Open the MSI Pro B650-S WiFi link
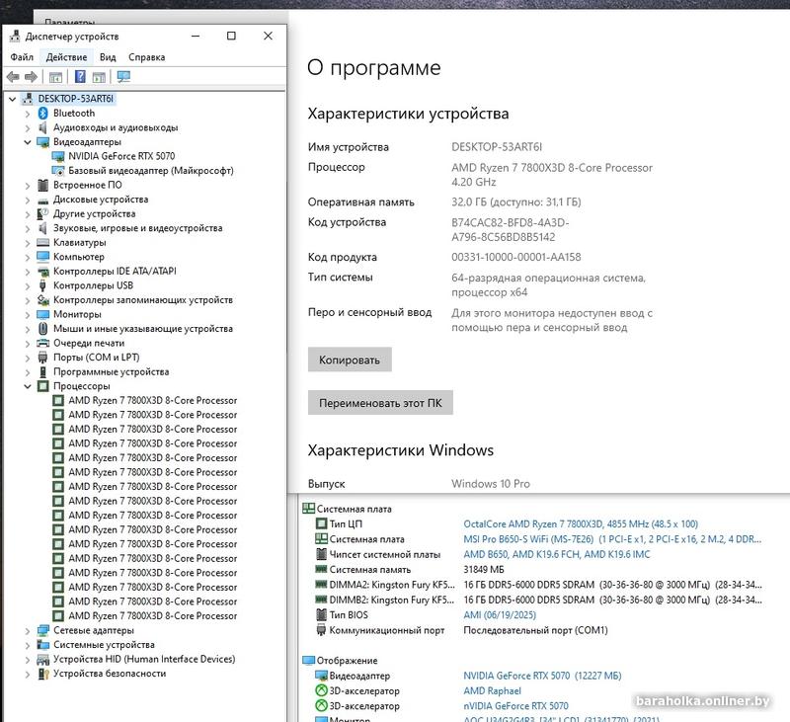 (528, 539)
